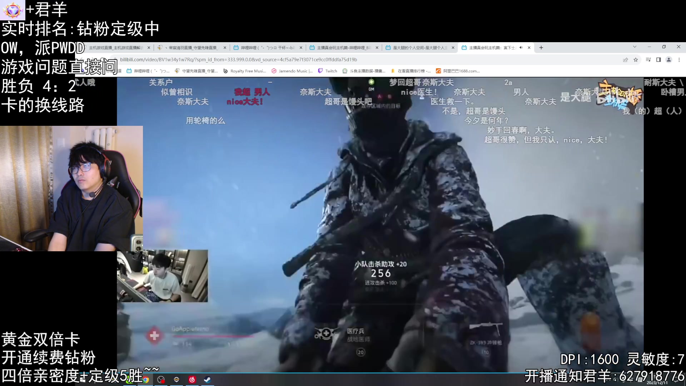Close the active audio-playing tab

[x=529, y=48]
